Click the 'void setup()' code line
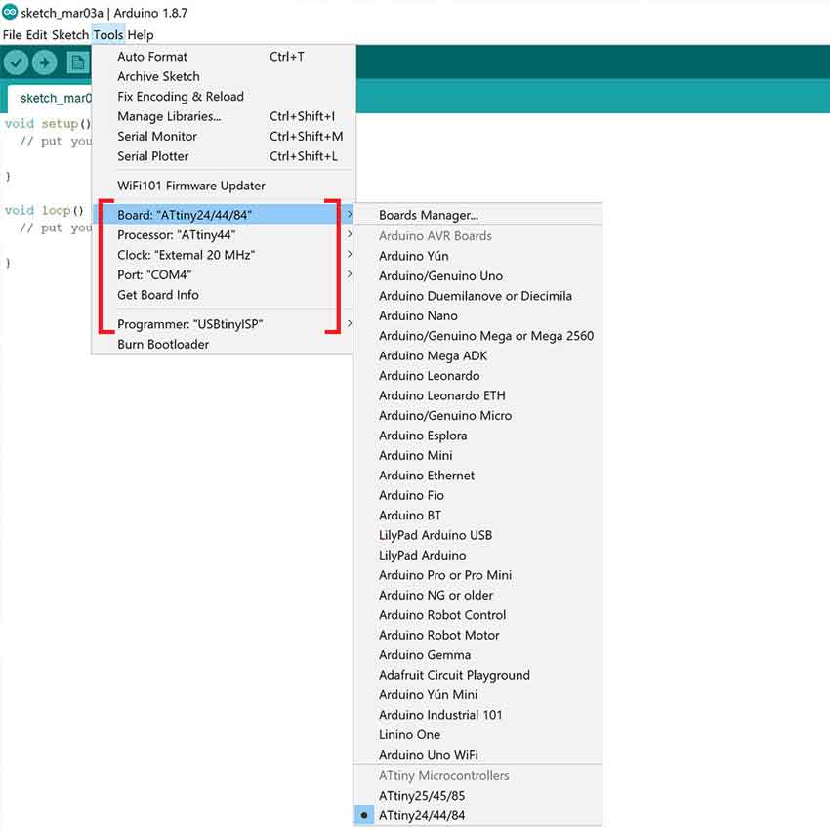Screen dimensions: 830x830 (x=48, y=123)
